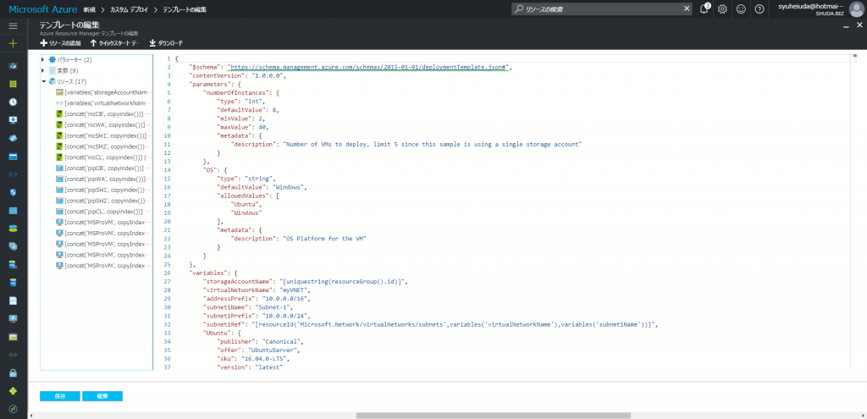Click クイックスタート テンプレート toolbar button
Viewport: 867px width, 419px height.
coord(115,43)
